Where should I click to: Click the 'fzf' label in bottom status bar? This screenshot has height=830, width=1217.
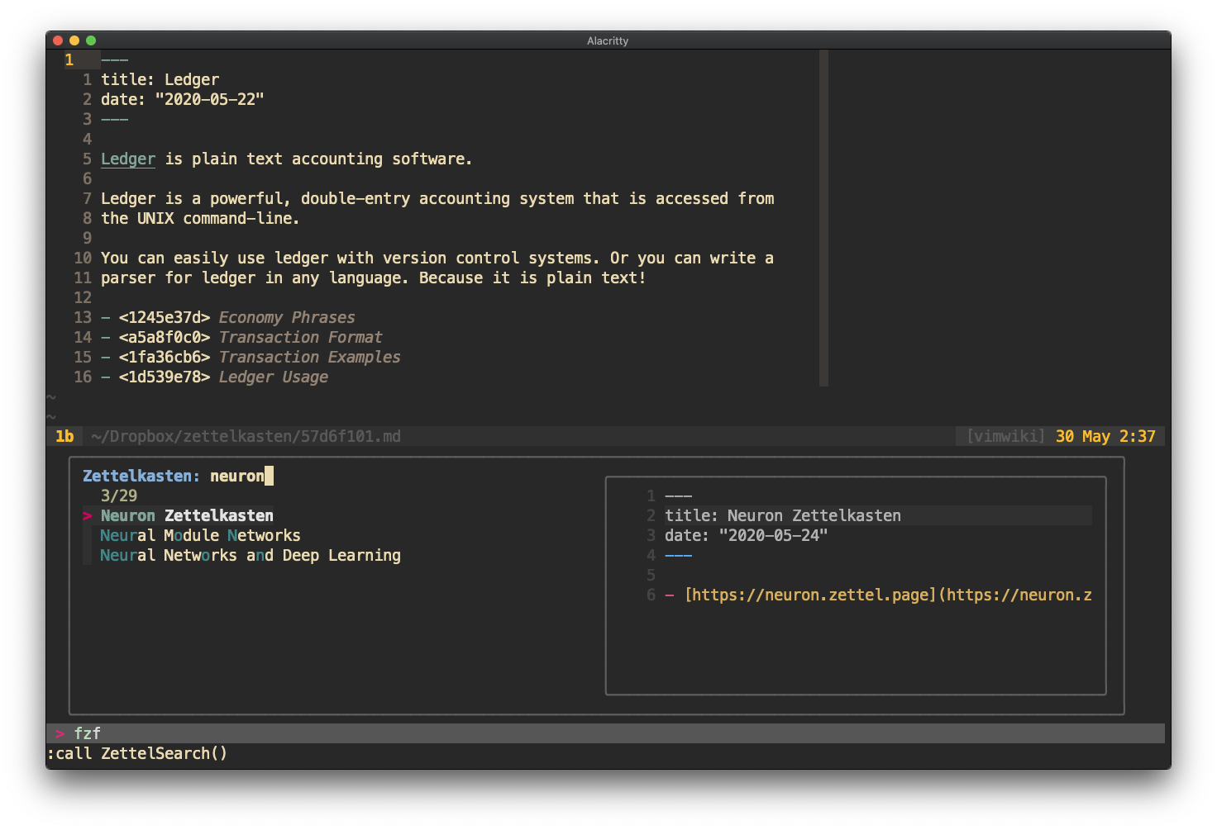[x=87, y=733]
